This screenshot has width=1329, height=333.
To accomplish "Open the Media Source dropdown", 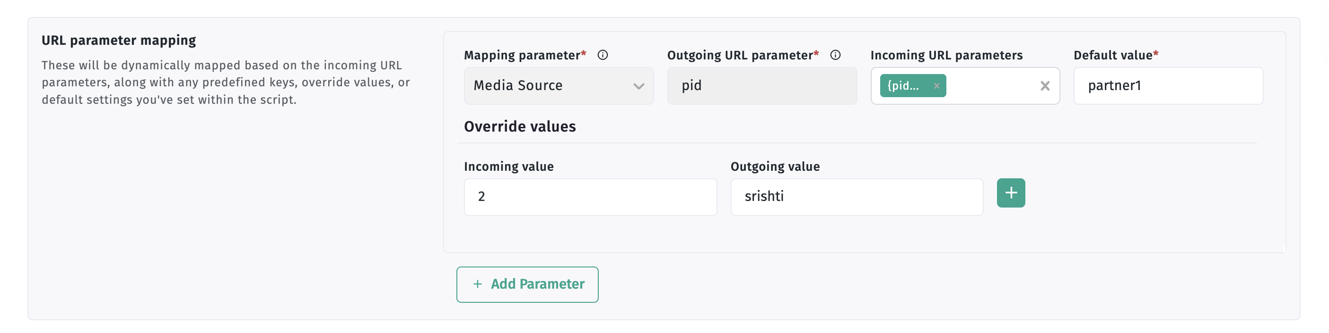I will (559, 86).
